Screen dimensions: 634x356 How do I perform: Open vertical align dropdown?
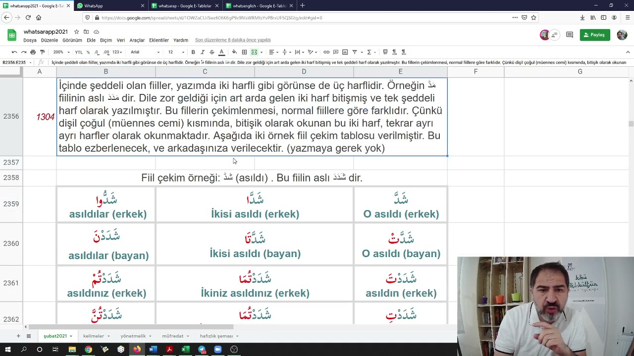tap(286, 52)
